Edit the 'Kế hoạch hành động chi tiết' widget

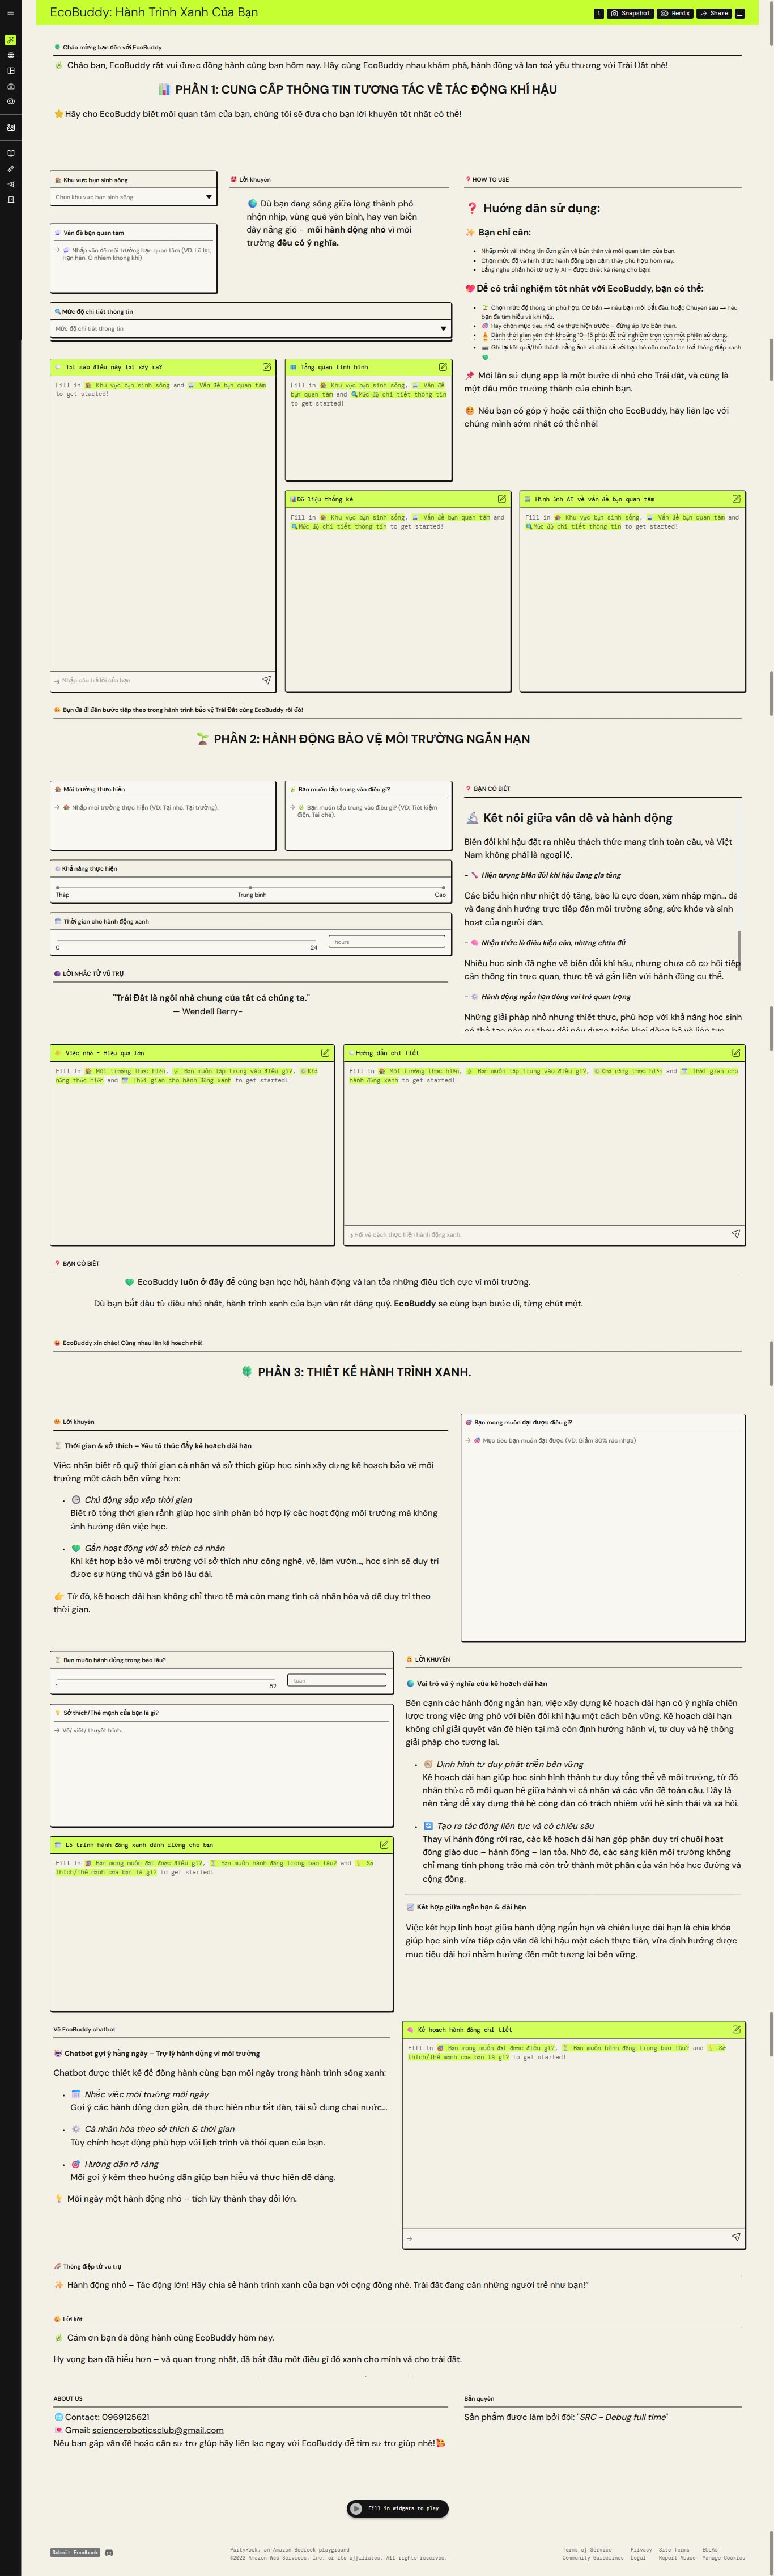pyautogui.click(x=736, y=2029)
